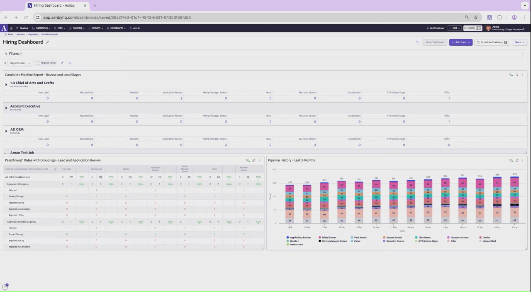This screenshot has height=292, width=531.
Task: Click the undo/reset icon left of Save Dashboard
Action: tap(417, 42)
